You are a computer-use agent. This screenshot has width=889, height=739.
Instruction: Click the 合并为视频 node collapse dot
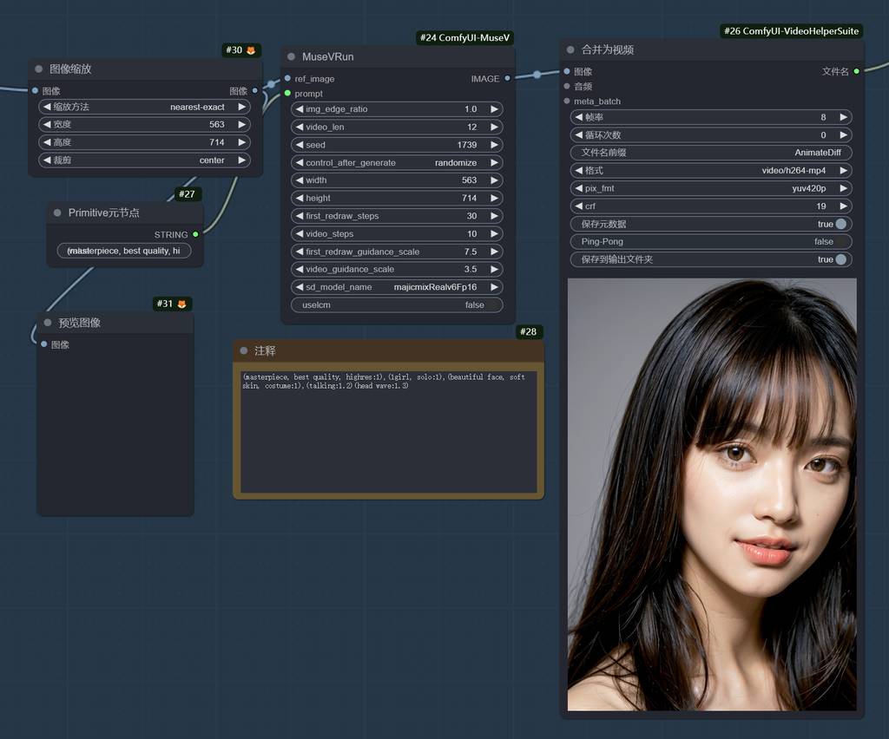point(570,50)
